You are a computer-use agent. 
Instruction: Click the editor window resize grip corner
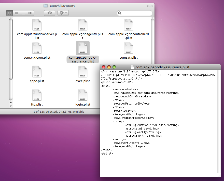(219, 175)
